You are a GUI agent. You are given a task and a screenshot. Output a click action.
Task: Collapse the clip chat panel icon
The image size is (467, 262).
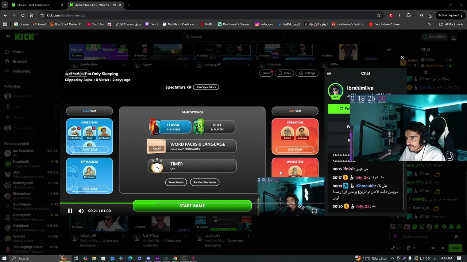pyautogui.click(x=329, y=74)
